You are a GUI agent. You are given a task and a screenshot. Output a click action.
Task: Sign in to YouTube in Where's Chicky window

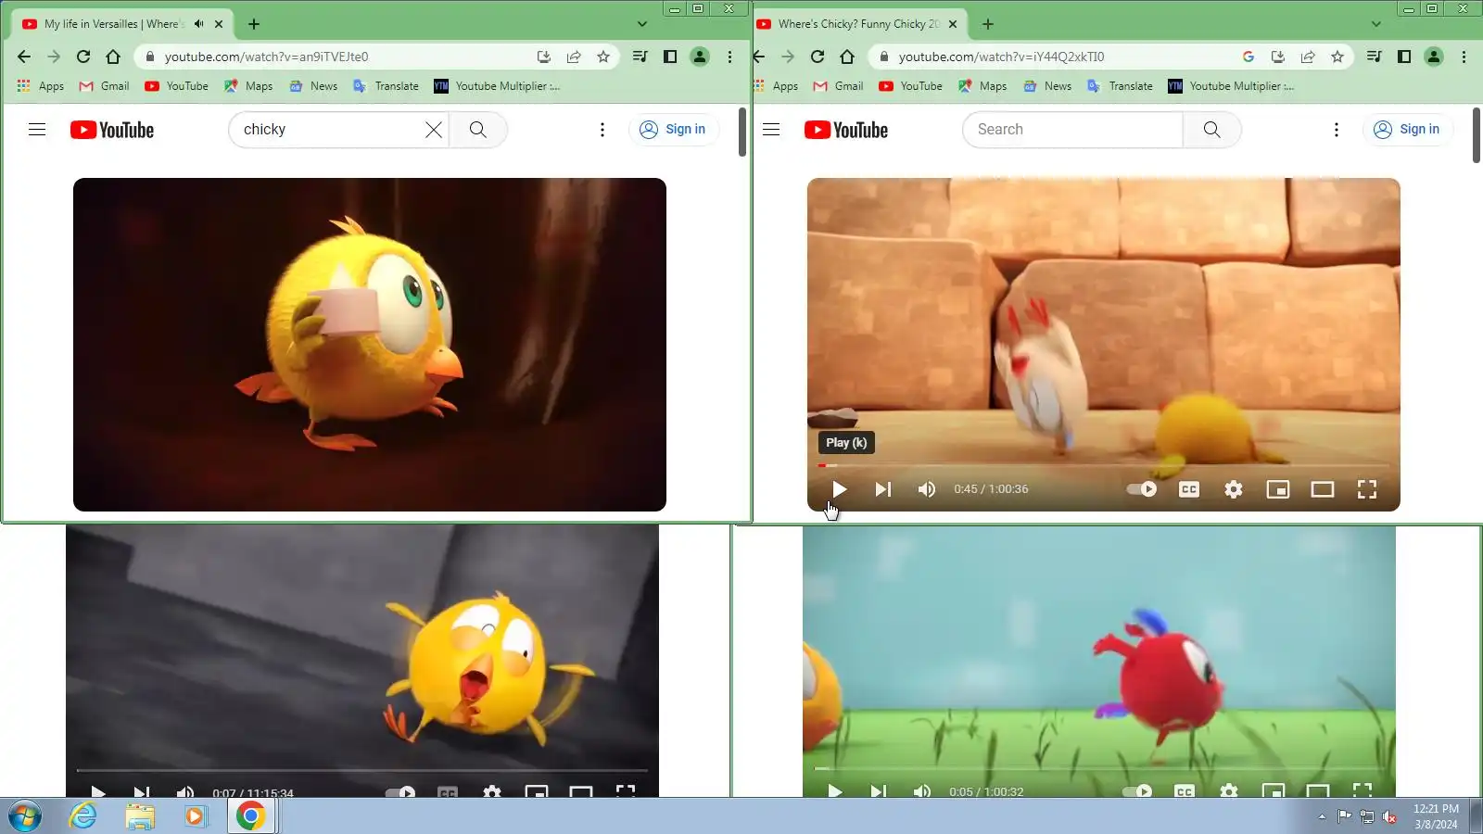click(1408, 130)
